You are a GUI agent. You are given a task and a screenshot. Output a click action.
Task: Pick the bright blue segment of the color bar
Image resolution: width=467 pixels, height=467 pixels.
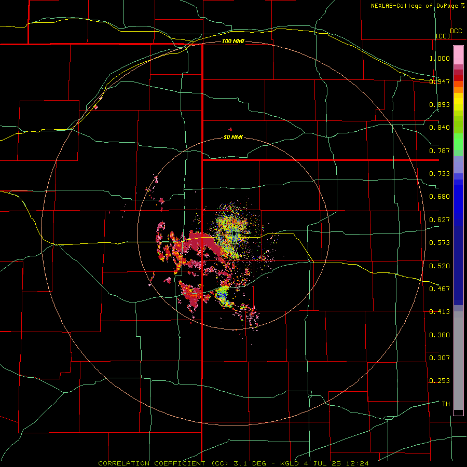click(458, 202)
